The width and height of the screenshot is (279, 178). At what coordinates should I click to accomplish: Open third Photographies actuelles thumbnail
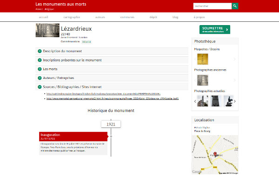click(x=228, y=101)
